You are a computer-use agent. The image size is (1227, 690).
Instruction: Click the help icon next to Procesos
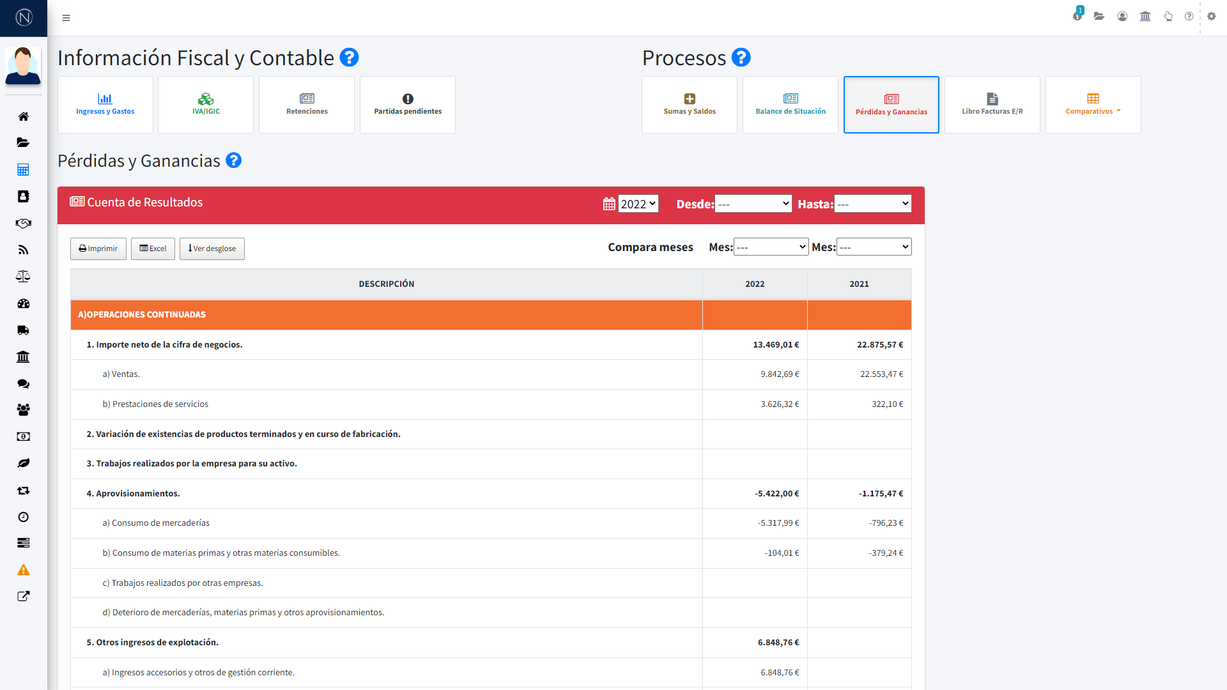point(741,57)
